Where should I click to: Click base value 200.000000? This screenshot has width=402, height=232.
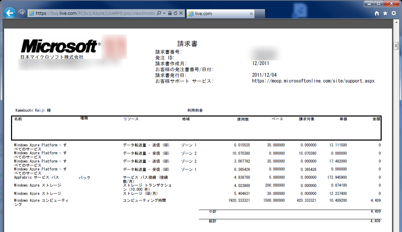pos(275,185)
